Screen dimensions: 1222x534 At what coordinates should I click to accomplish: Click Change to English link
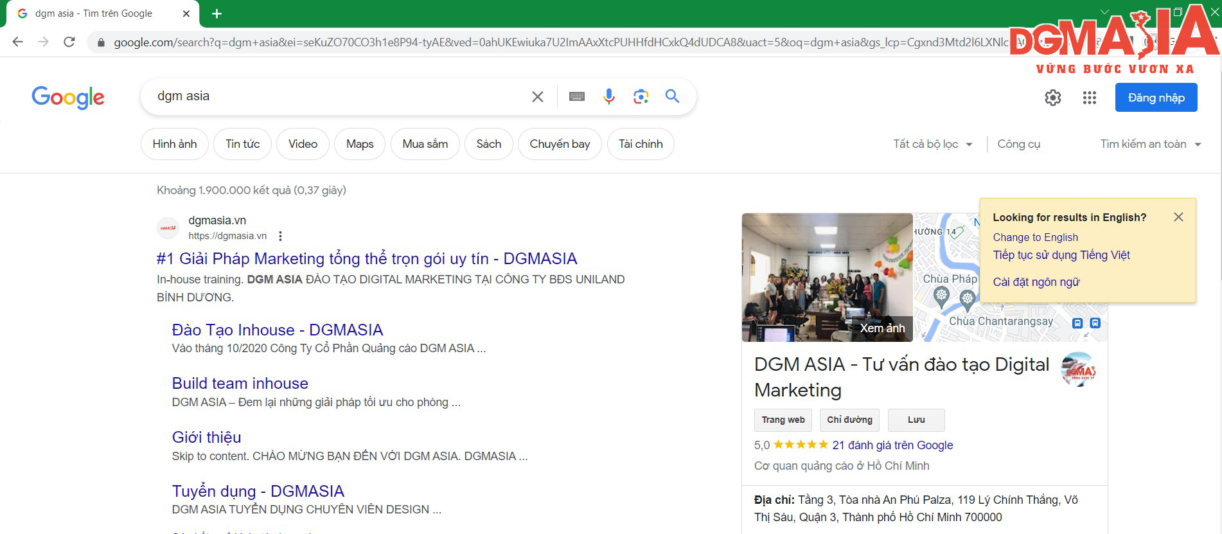[1036, 237]
